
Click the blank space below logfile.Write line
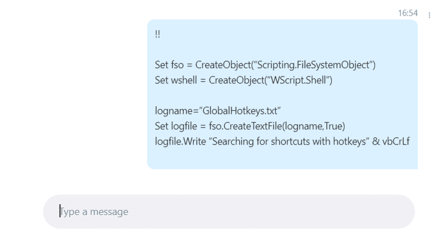click(282, 158)
